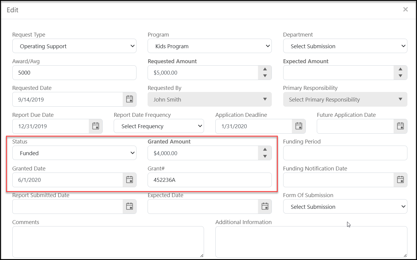Click into the Grant# field
This screenshot has width=417, height=260.
pyautogui.click(x=210, y=180)
